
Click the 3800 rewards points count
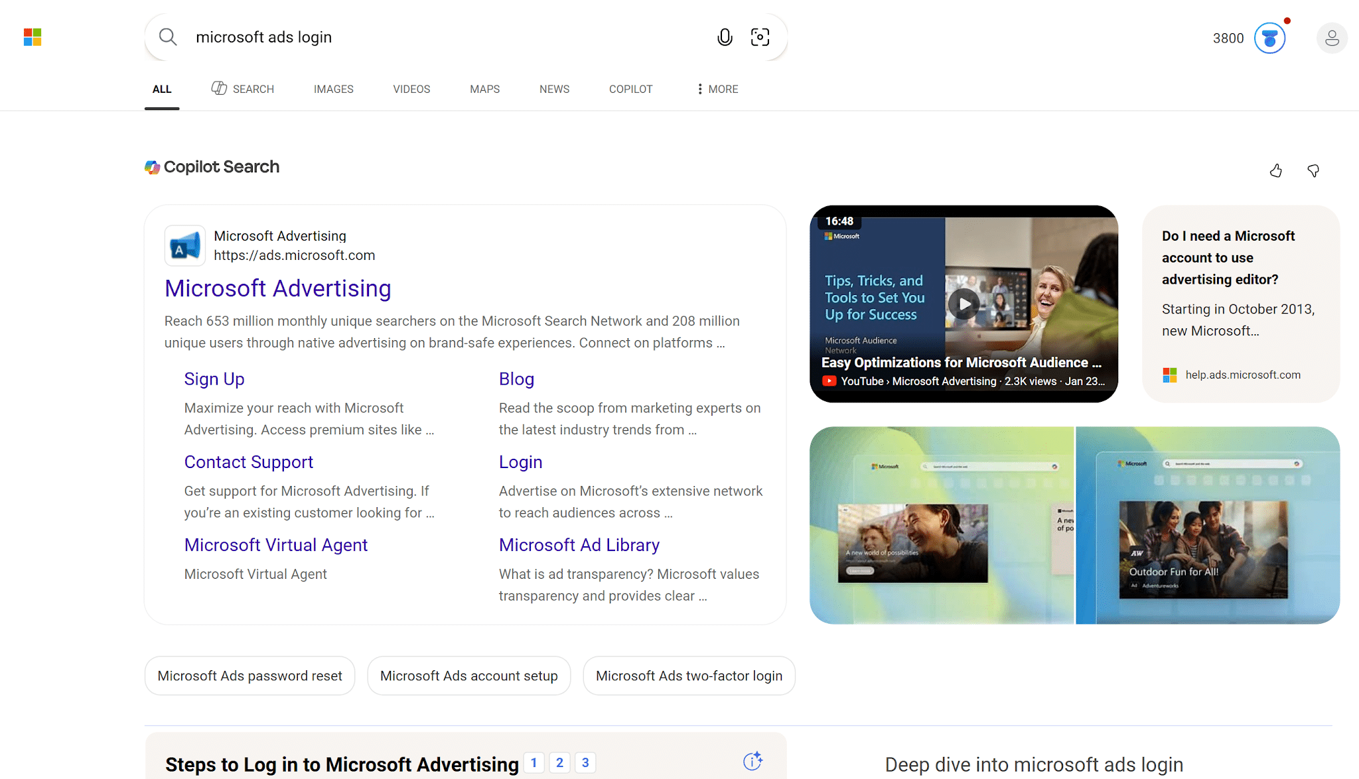[x=1228, y=38]
